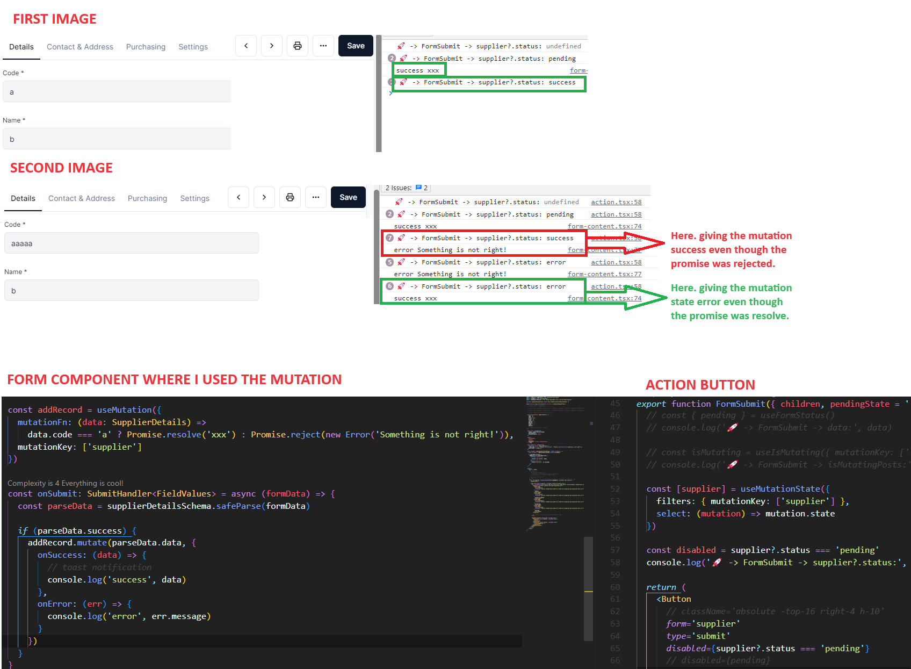Switch to Purchasing tab in first image
The height and width of the screenshot is (669, 911).
click(x=146, y=47)
